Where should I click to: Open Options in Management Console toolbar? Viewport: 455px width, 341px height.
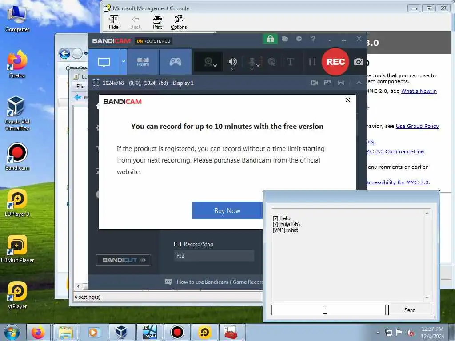click(x=179, y=23)
